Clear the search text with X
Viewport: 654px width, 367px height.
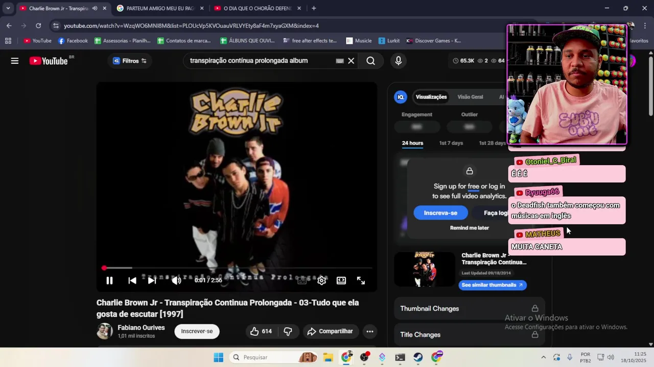351,61
